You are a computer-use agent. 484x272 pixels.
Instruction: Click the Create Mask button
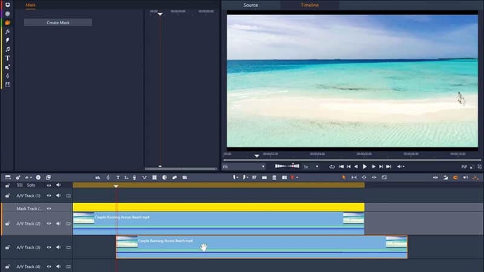point(58,22)
